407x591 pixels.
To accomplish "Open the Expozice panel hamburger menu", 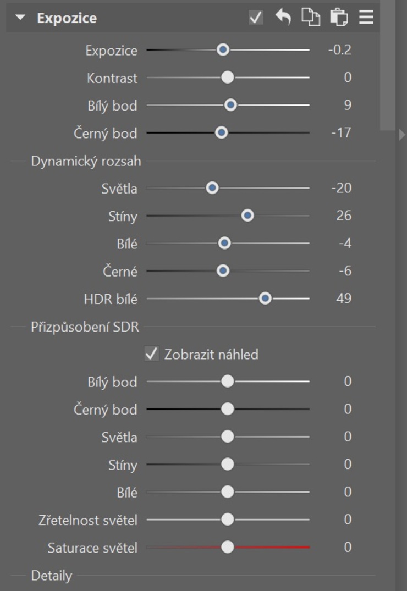I will pyautogui.click(x=366, y=18).
